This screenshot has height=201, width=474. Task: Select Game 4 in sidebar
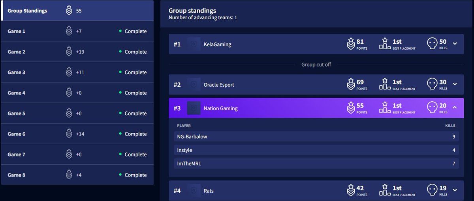(x=77, y=93)
